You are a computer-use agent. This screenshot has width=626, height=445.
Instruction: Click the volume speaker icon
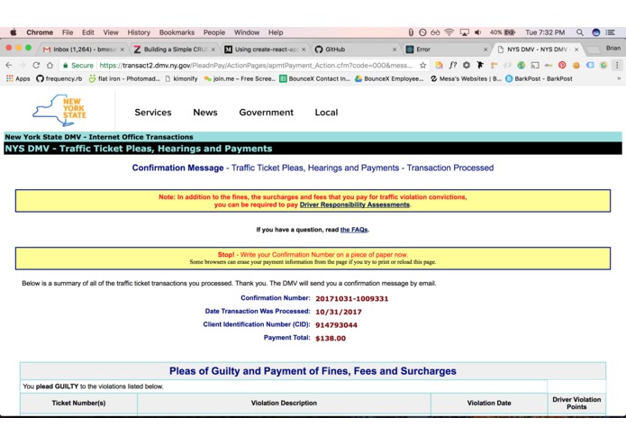coord(478,32)
